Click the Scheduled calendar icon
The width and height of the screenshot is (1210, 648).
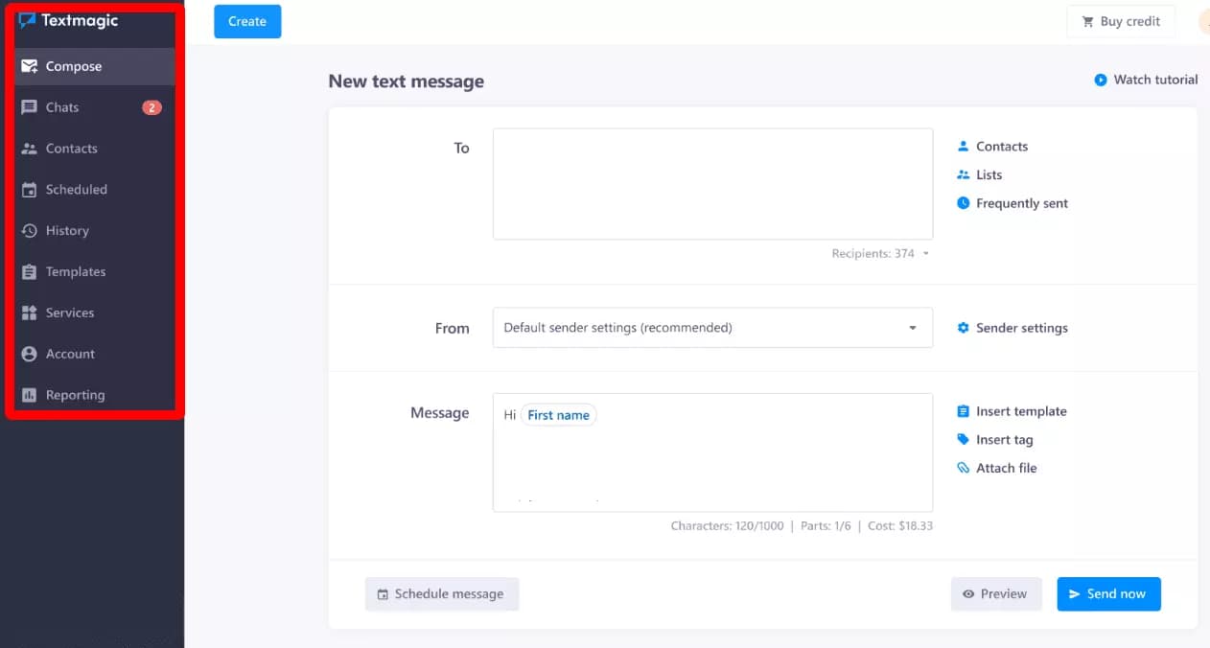click(30, 190)
